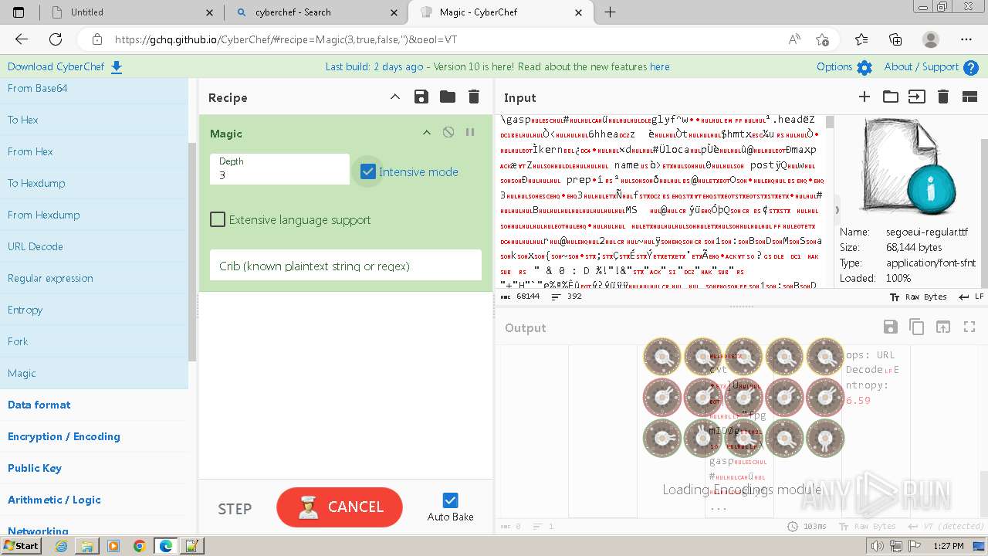
Task: Click the CANCEL bake button
Action: [340, 507]
